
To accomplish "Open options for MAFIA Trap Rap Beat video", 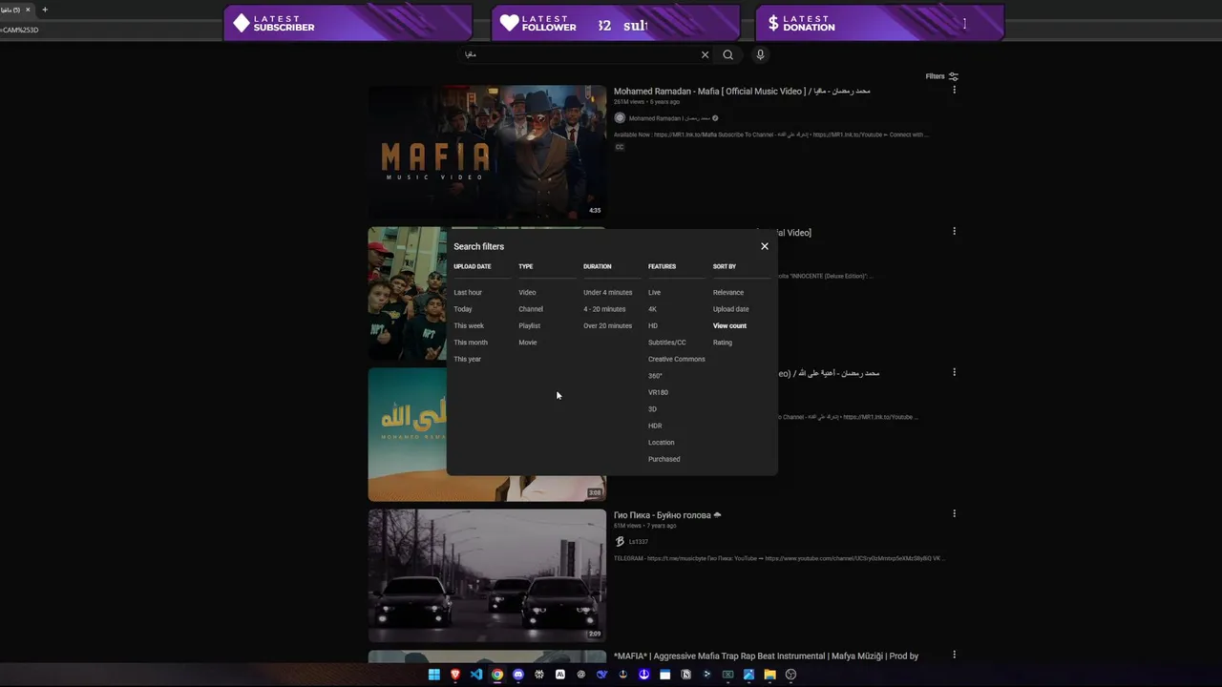I will pos(954,655).
